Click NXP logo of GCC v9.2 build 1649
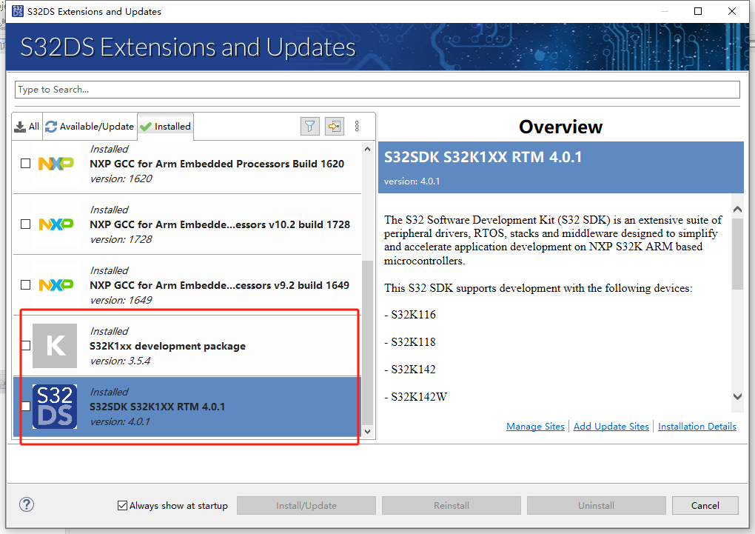The image size is (755, 534). click(x=56, y=284)
